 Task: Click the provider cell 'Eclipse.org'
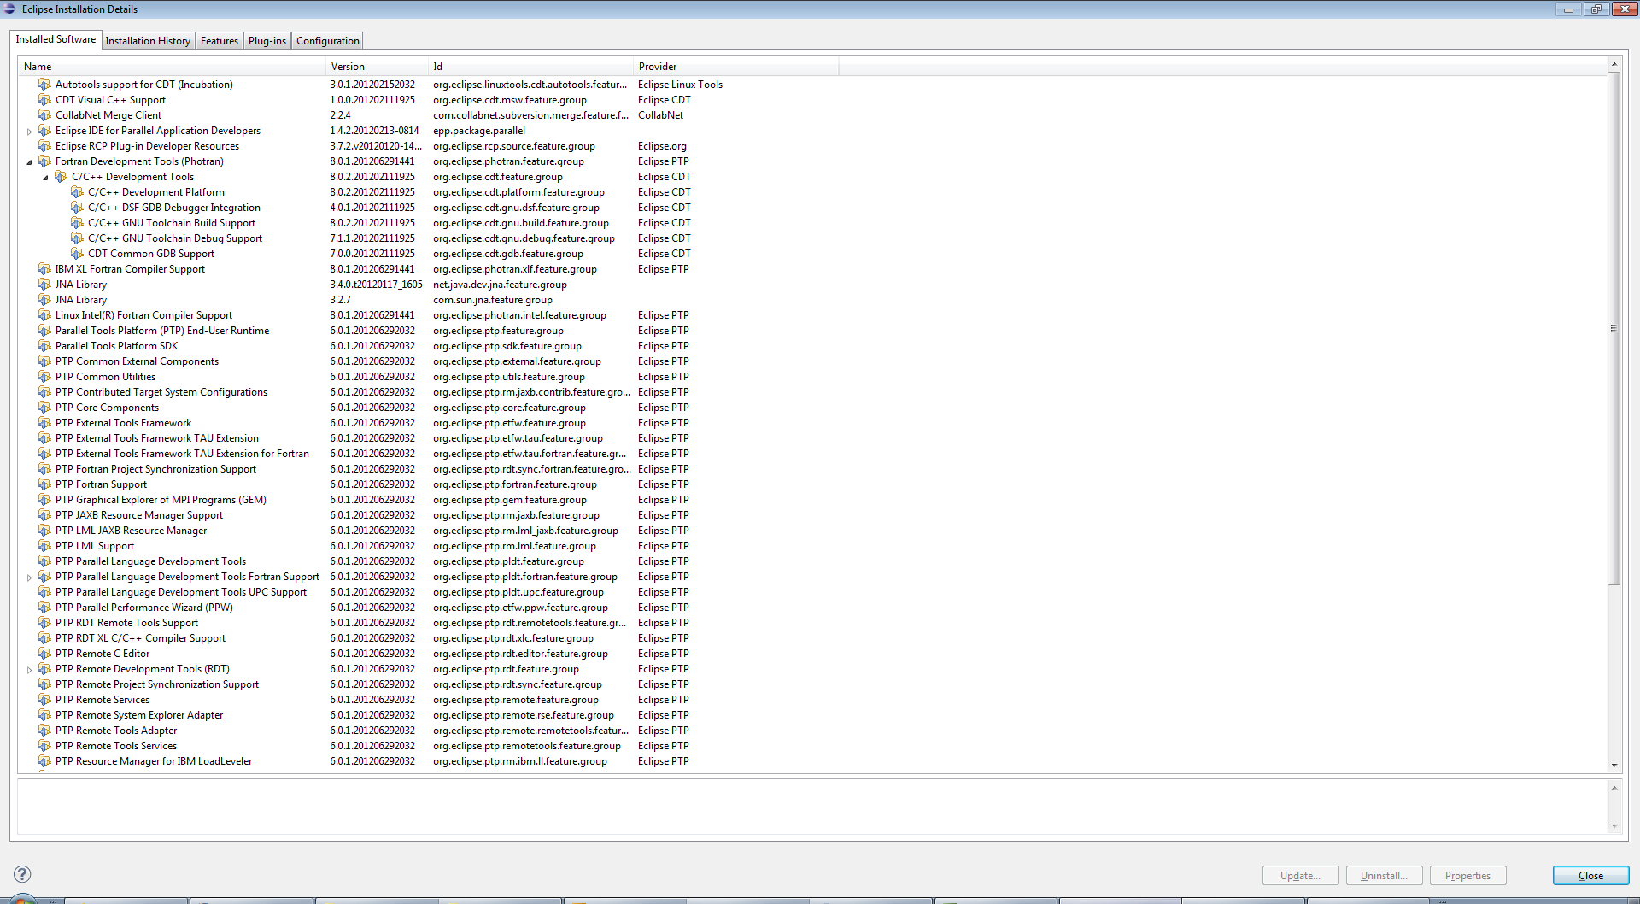click(662, 146)
